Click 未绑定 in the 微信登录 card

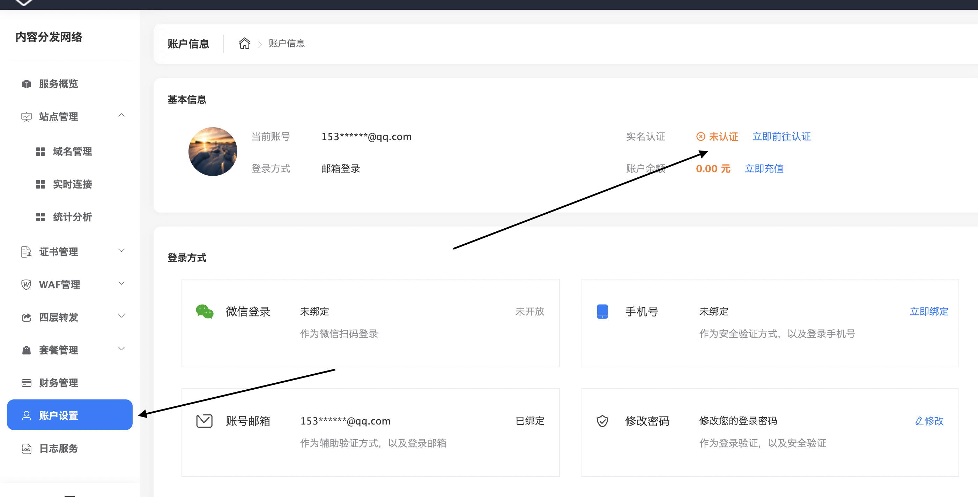tap(314, 312)
